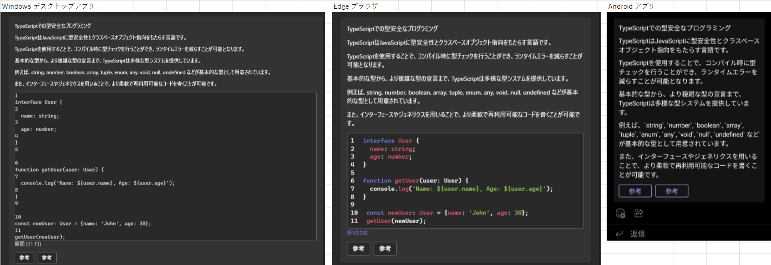
Task: Click 'getUser(newUser);' line in Windows code block
Action: (x=40, y=237)
